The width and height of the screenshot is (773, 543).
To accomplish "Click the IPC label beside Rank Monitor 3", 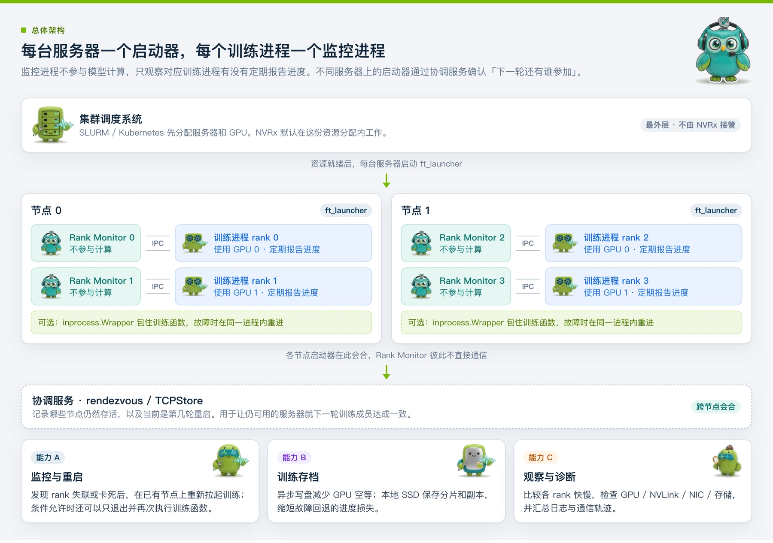I will click(528, 287).
